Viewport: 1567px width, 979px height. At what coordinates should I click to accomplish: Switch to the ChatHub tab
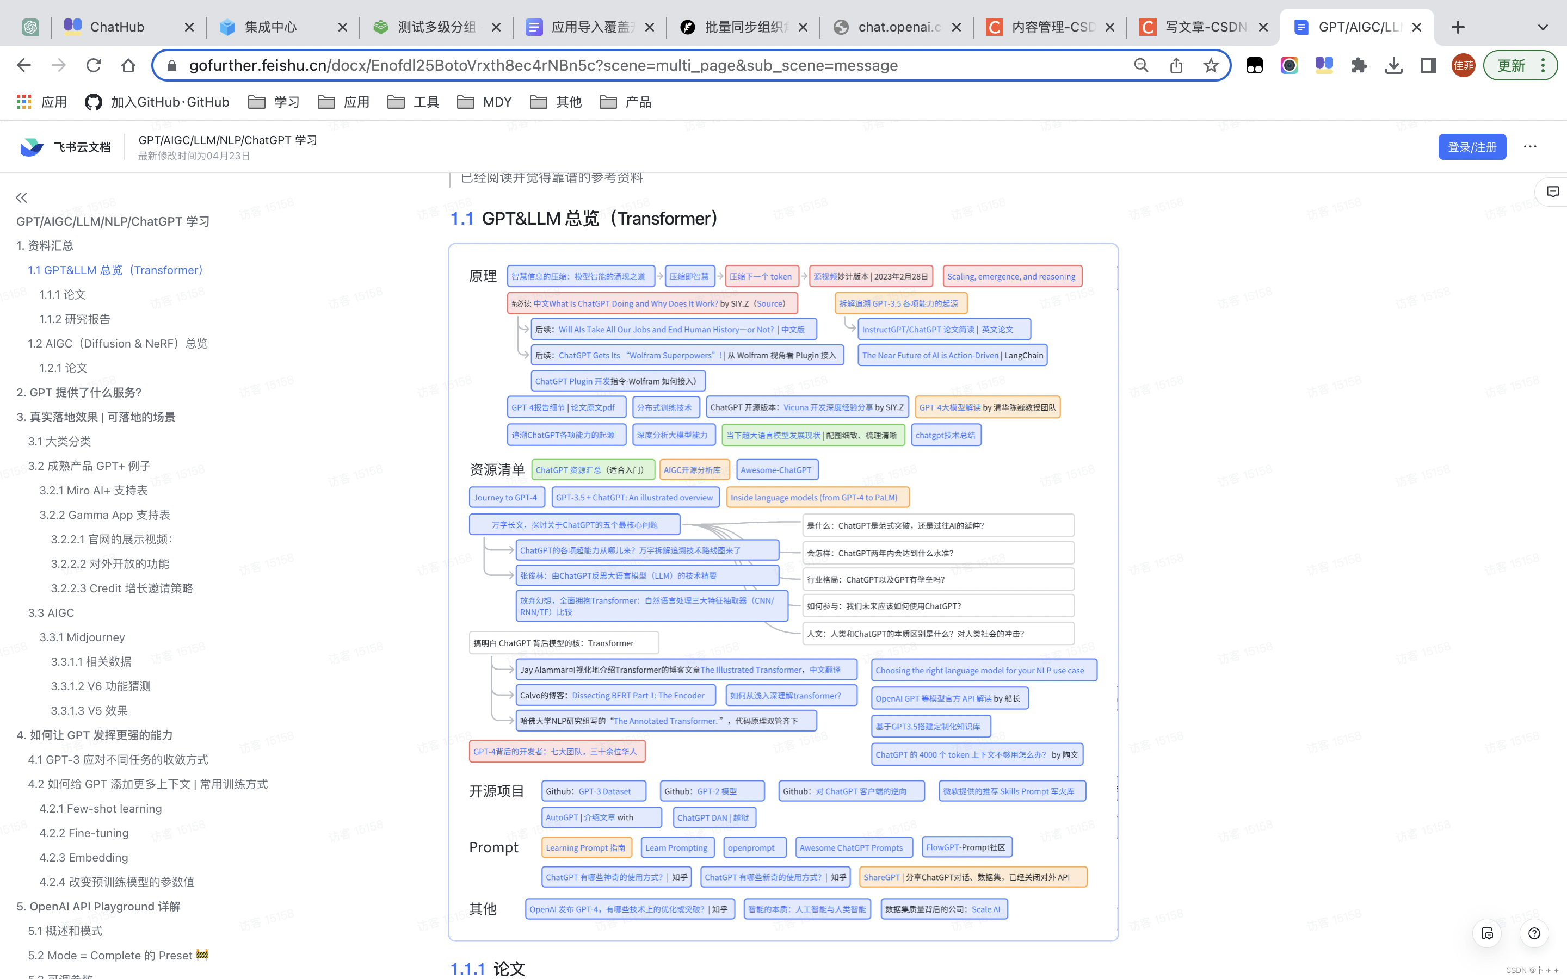(116, 27)
